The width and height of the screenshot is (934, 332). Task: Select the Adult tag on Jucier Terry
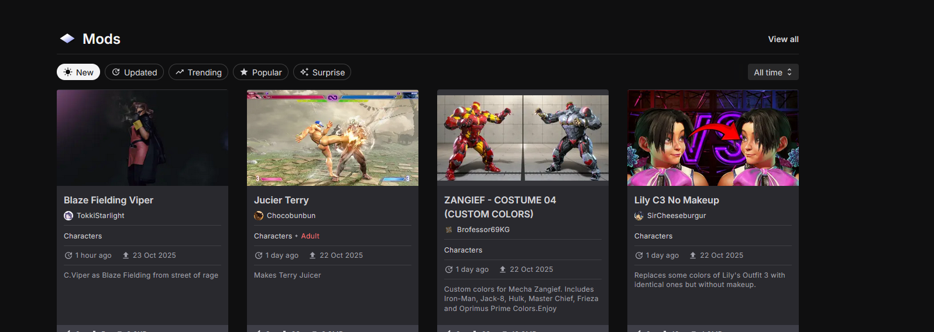(310, 236)
